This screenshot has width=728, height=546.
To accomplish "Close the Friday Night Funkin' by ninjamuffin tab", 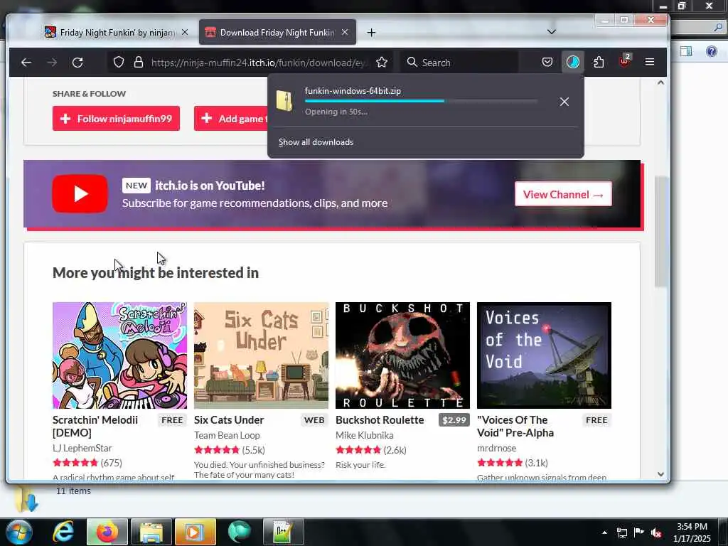I will click(185, 32).
